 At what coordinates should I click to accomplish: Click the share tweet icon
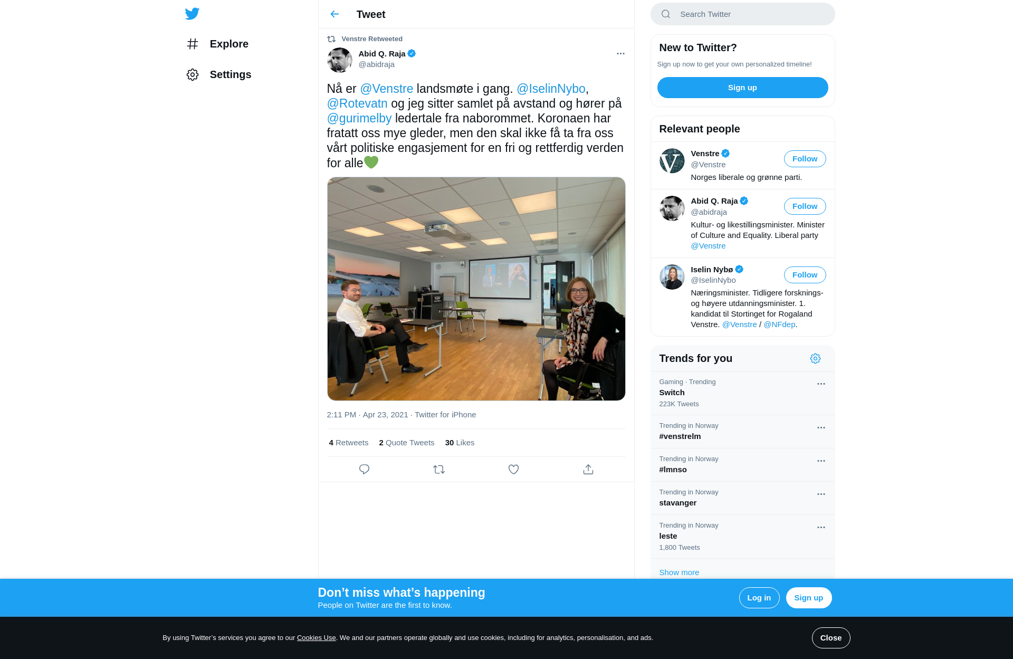point(588,469)
